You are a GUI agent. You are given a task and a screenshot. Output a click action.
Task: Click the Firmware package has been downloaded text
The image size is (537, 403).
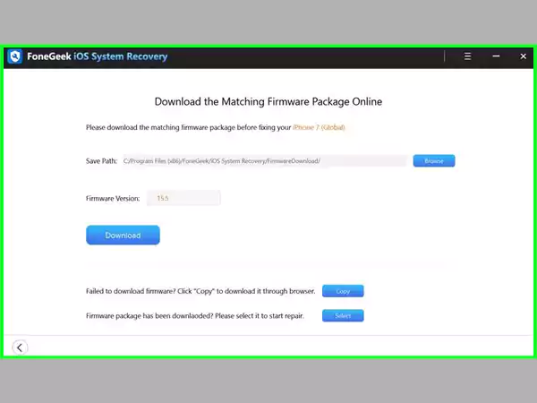click(195, 316)
